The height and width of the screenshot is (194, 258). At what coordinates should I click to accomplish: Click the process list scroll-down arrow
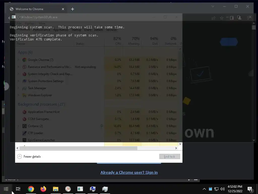[x=180, y=144]
